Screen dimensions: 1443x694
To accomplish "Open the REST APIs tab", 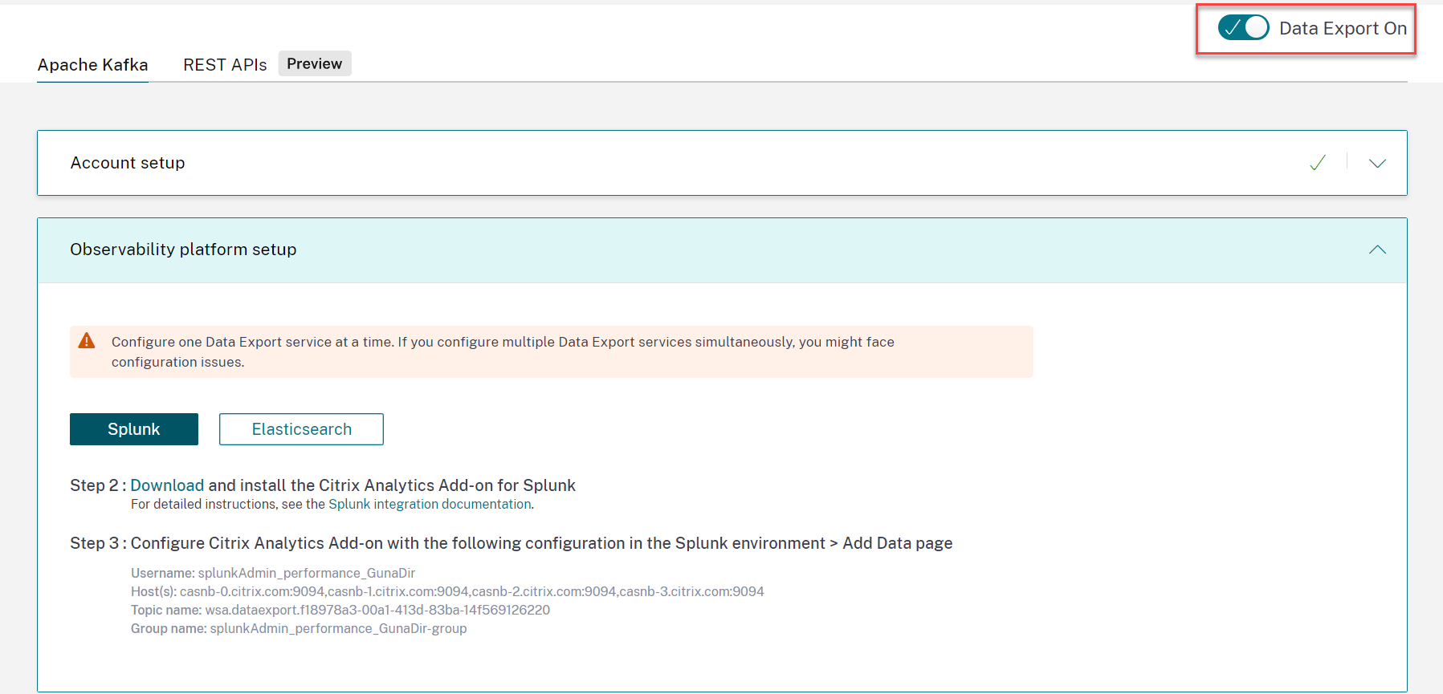I will 225,65.
